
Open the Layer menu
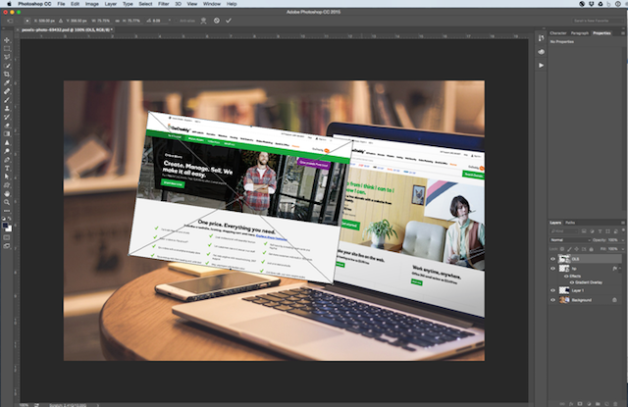[111, 4]
